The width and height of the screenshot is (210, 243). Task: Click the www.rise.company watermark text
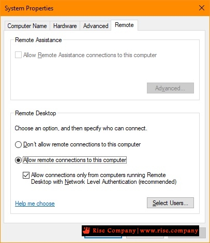click(169, 231)
